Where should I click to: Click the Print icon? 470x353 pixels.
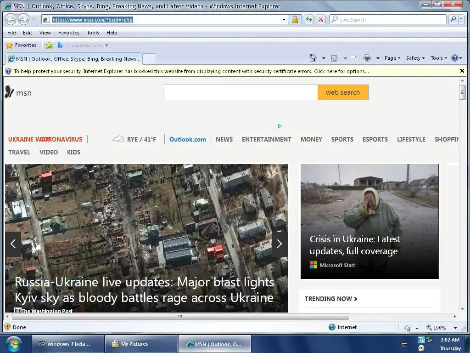point(367,58)
